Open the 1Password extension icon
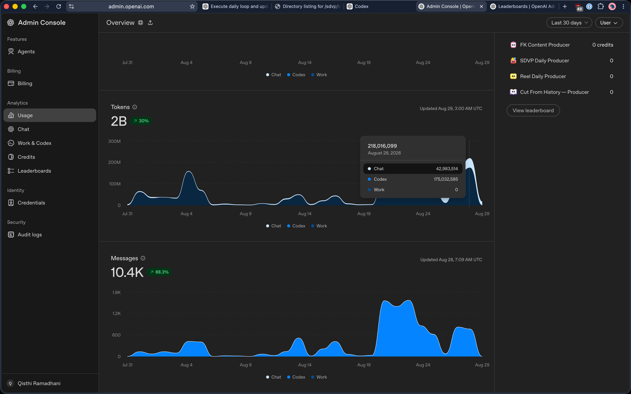Viewport: 631px width, 394px height. 589,6
